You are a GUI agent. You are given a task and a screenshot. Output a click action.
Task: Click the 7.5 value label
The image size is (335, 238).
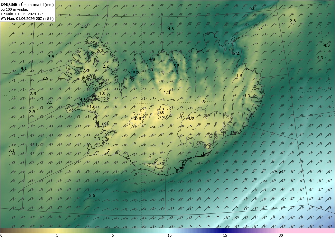point(278,171)
